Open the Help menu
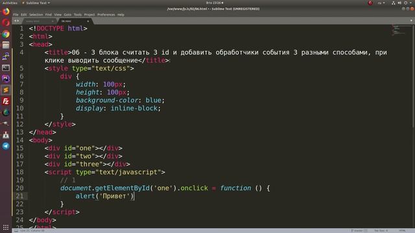Viewport: 415px width, 233px height. [121, 14]
